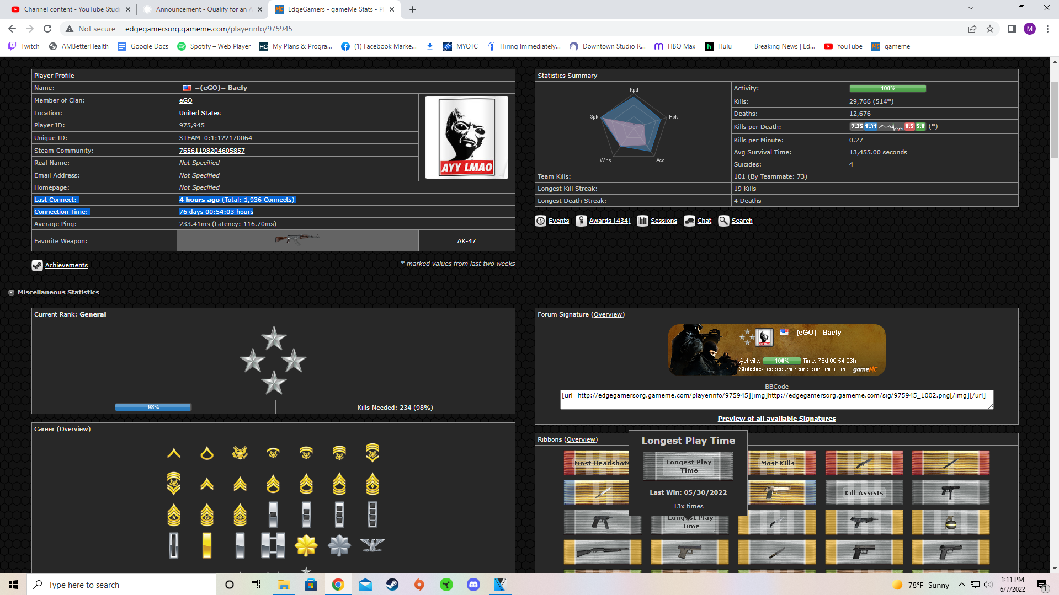This screenshot has width=1059, height=595.
Task: Open the eGO clan link
Action: [x=185, y=100]
